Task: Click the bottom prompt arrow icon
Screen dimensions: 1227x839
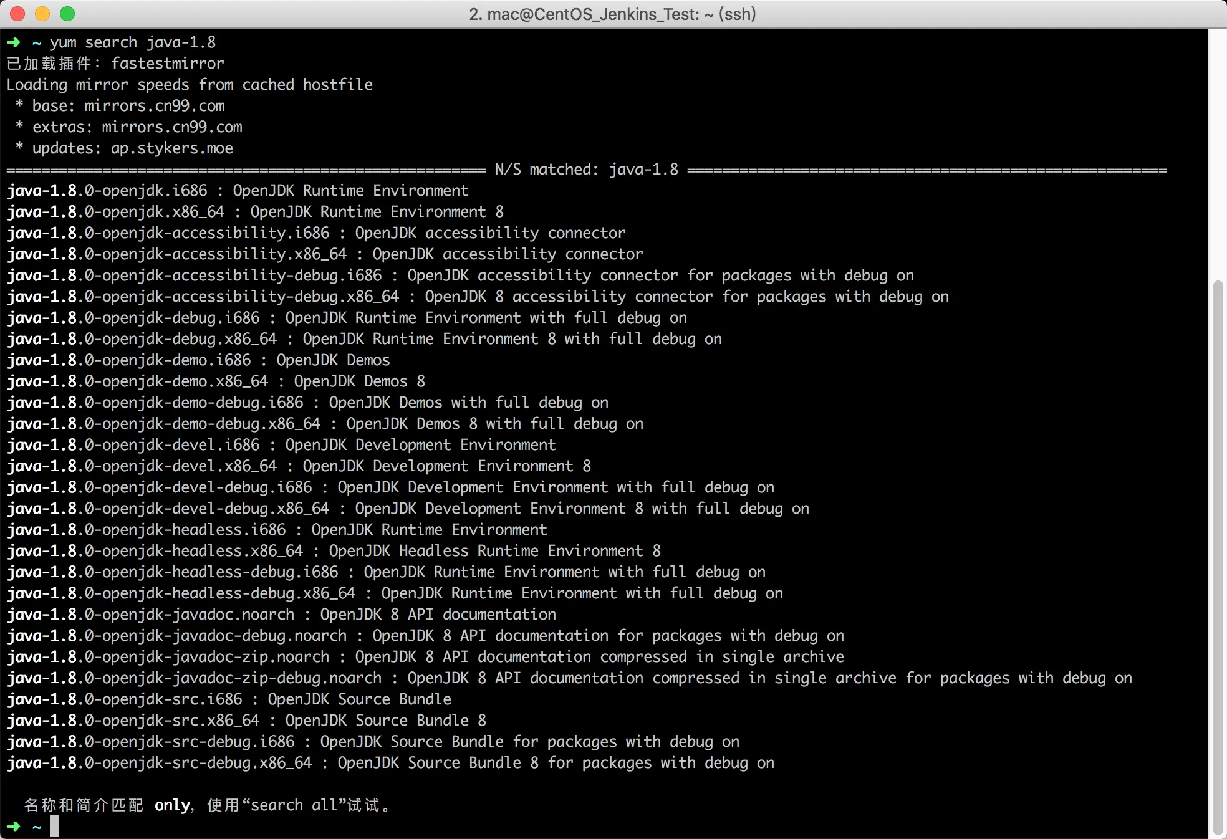Action: (12, 827)
